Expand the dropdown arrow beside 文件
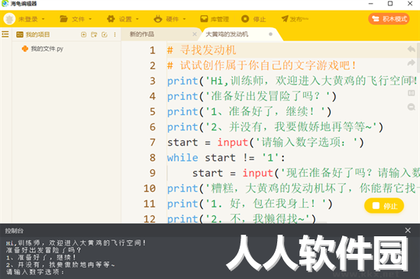420x279 pixels. (90, 19)
